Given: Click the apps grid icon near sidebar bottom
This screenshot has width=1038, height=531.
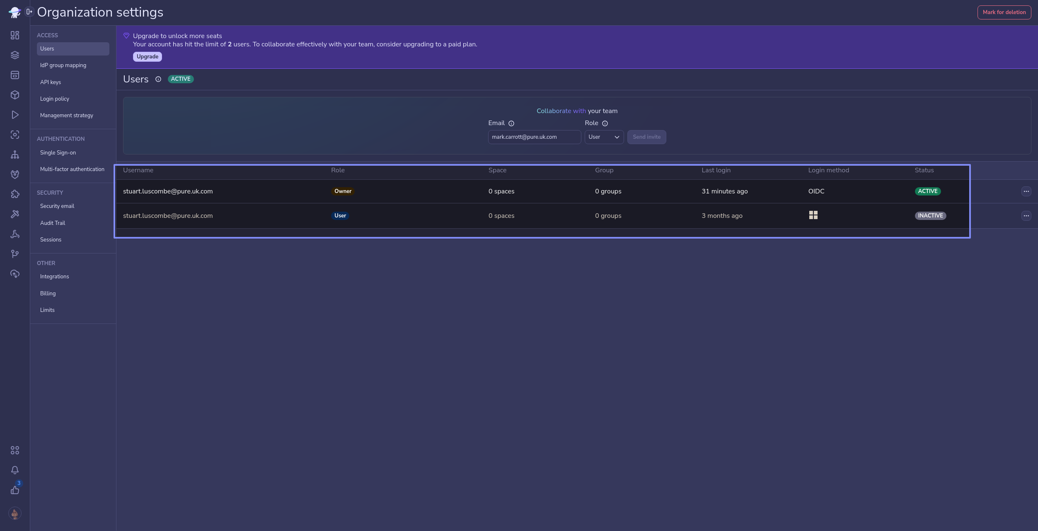Looking at the screenshot, I should pyautogui.click(x=15, y=450).
